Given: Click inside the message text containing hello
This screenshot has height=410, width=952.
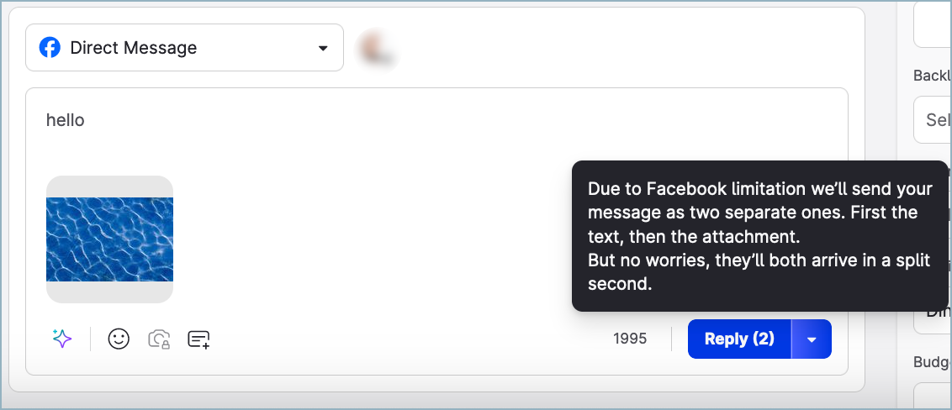Looking at the screenshot, I should 66,120.
